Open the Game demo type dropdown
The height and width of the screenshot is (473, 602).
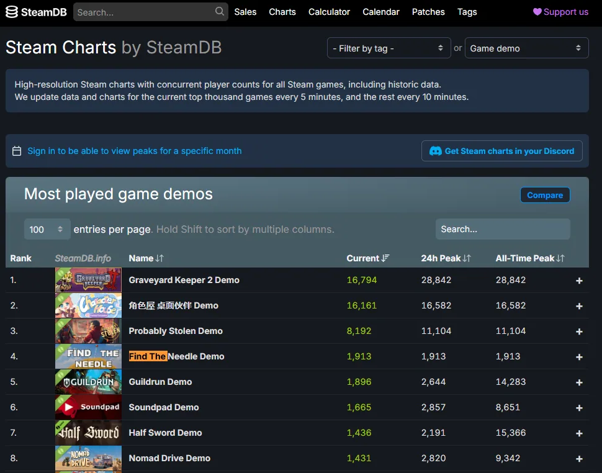pos(526,48)
